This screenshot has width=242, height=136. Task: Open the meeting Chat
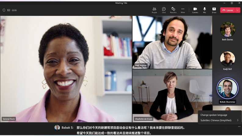coord(164,10)
